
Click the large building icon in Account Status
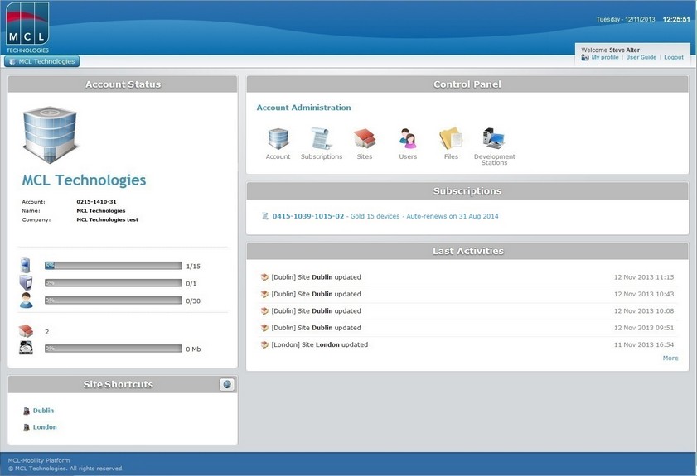tap(50, 135)
